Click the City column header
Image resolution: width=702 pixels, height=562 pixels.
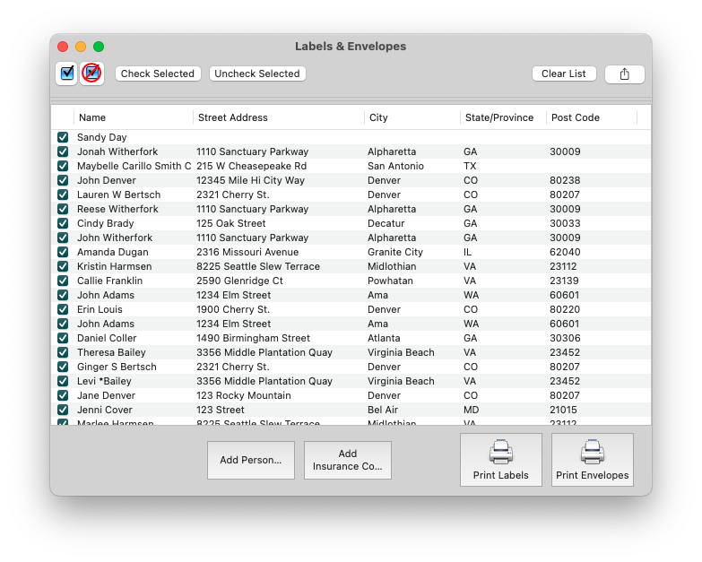412,117
